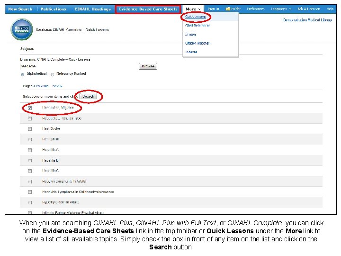The height and width of the screenshot is (256, 341).
Task: Click the browse term input field
Action: (78, 66)
